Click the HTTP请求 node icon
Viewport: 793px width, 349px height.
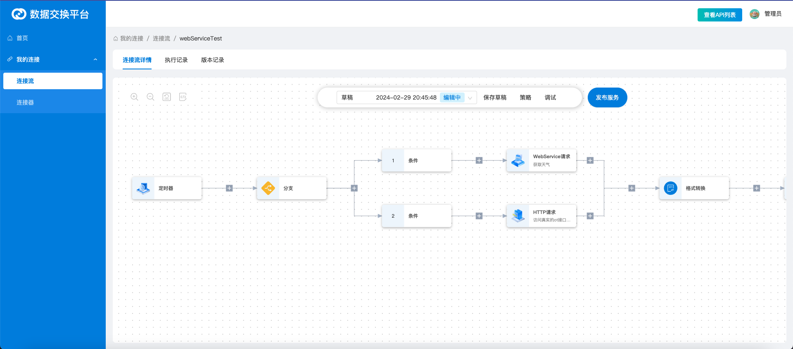coord(518,216)
